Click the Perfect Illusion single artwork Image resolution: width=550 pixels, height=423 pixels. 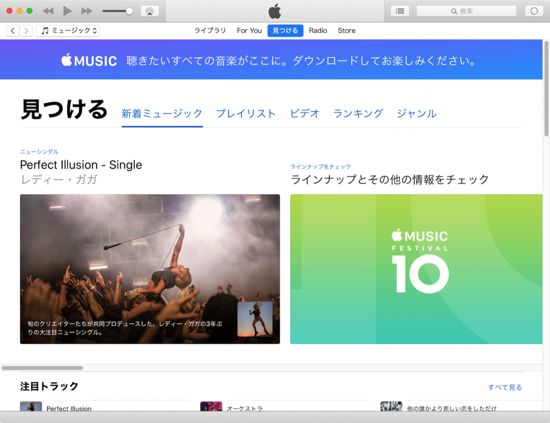149,269
